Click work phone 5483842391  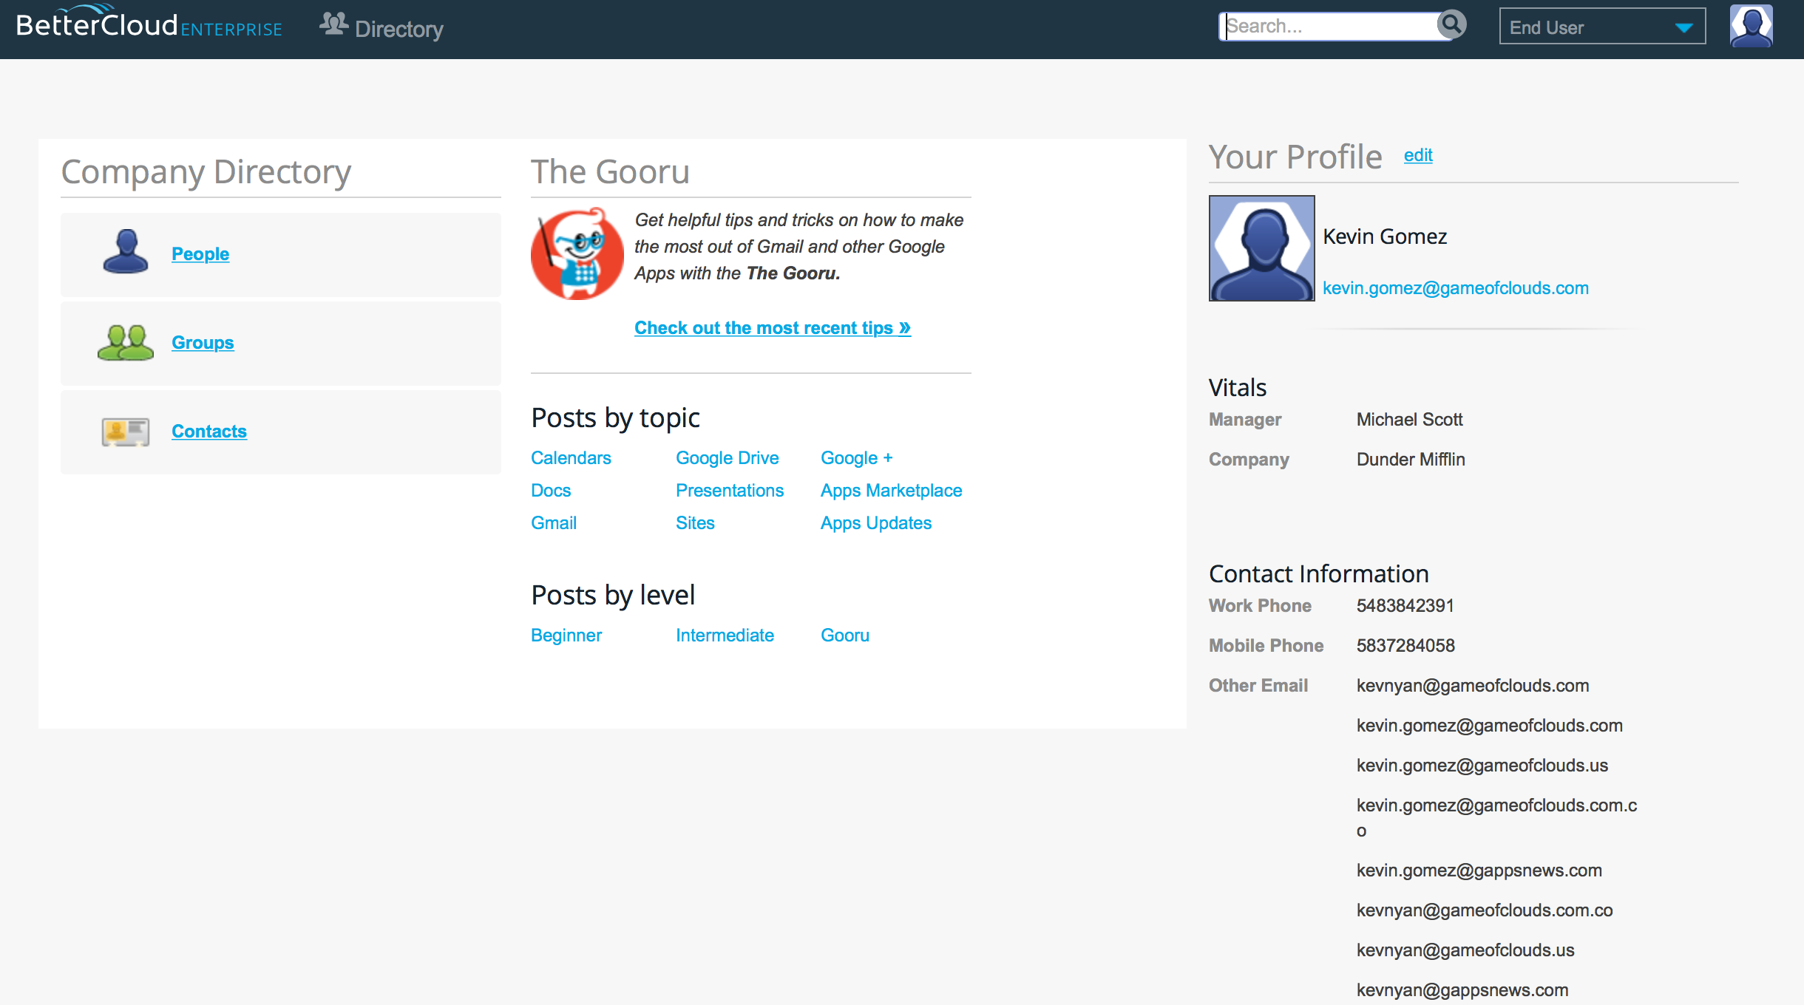coord(1405,605)
